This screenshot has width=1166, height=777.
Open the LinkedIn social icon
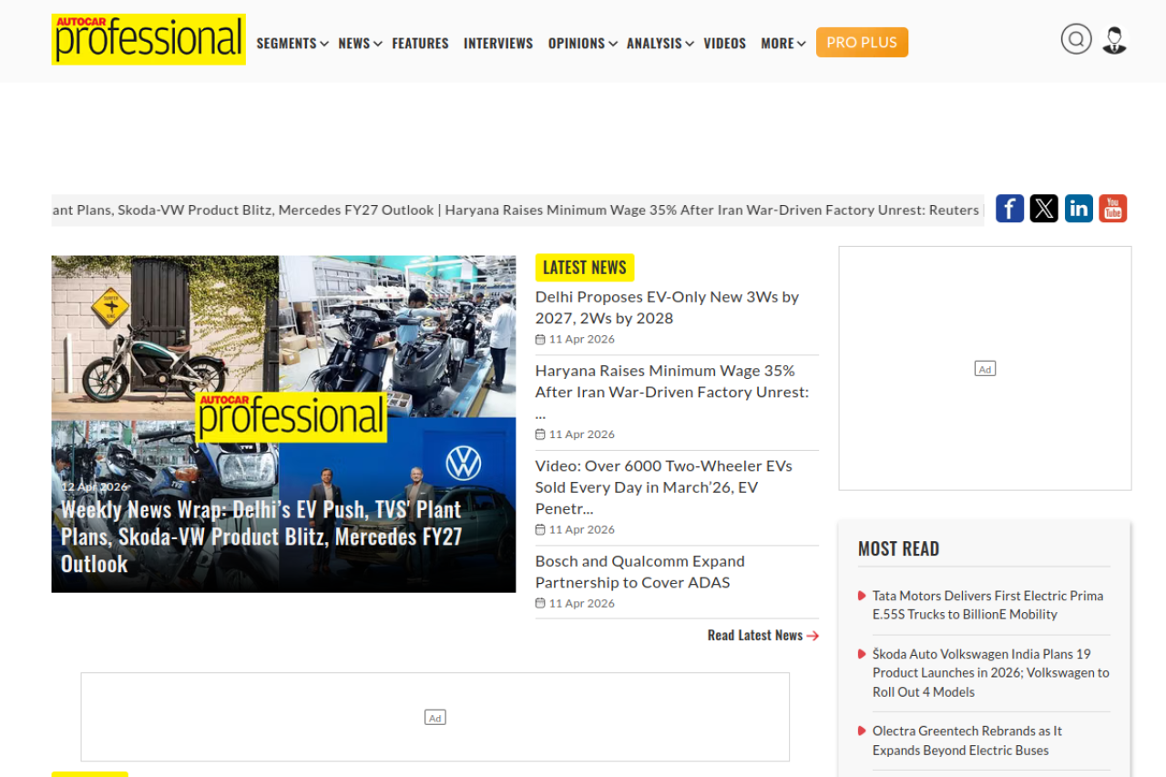pyautogui.click(x=1079, y=209)
